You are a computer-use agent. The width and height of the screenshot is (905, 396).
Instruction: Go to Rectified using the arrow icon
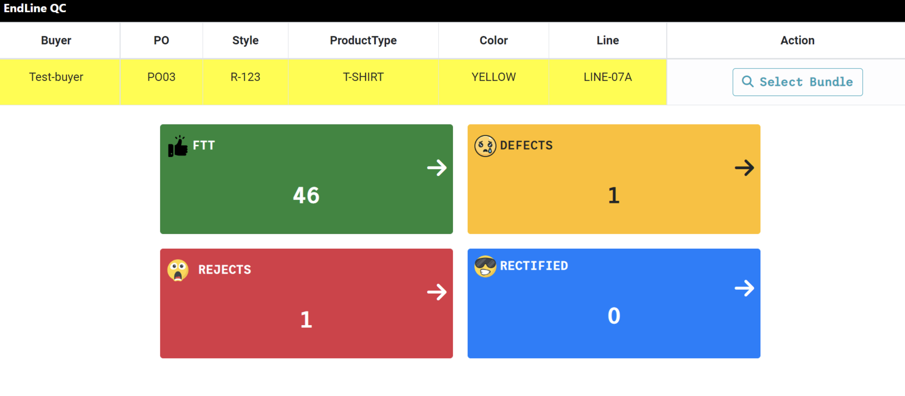[x=744, y=288]
